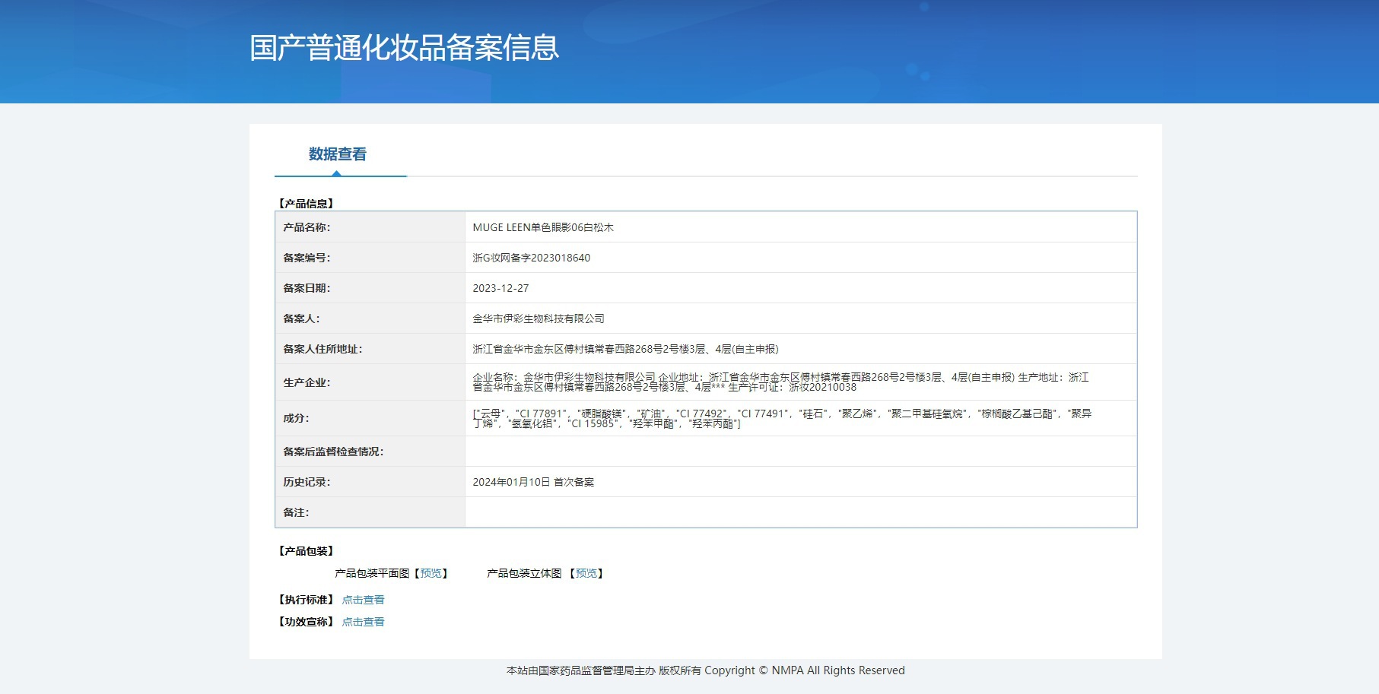Click the 备案后监督检查情况 label cell
1379x694 pixels.
pyautogui.click(x=370, y=452)
